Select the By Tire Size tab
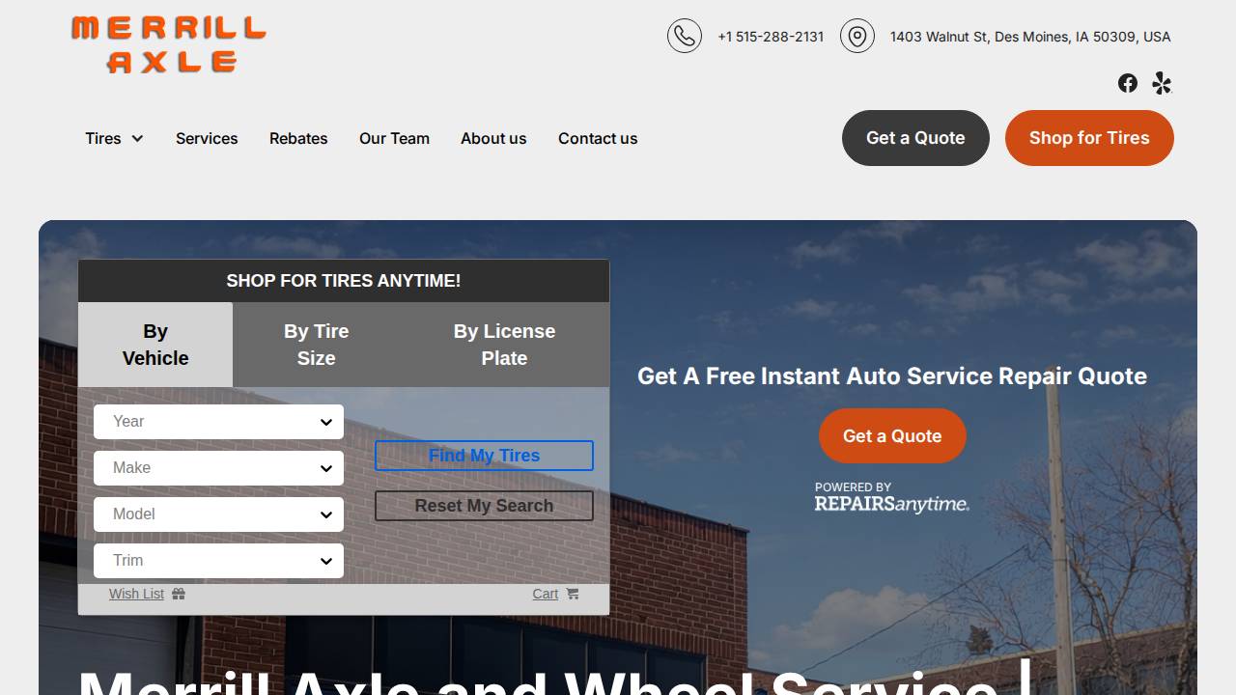The width and height of the screenshot is (1236, 695). [316, 345]
